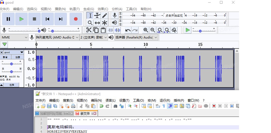Image resolution: width=271 pixels, height=133 pixels.
Task: Click the Cut scissors icon in Audacity
Action: [x=89, y=30]
